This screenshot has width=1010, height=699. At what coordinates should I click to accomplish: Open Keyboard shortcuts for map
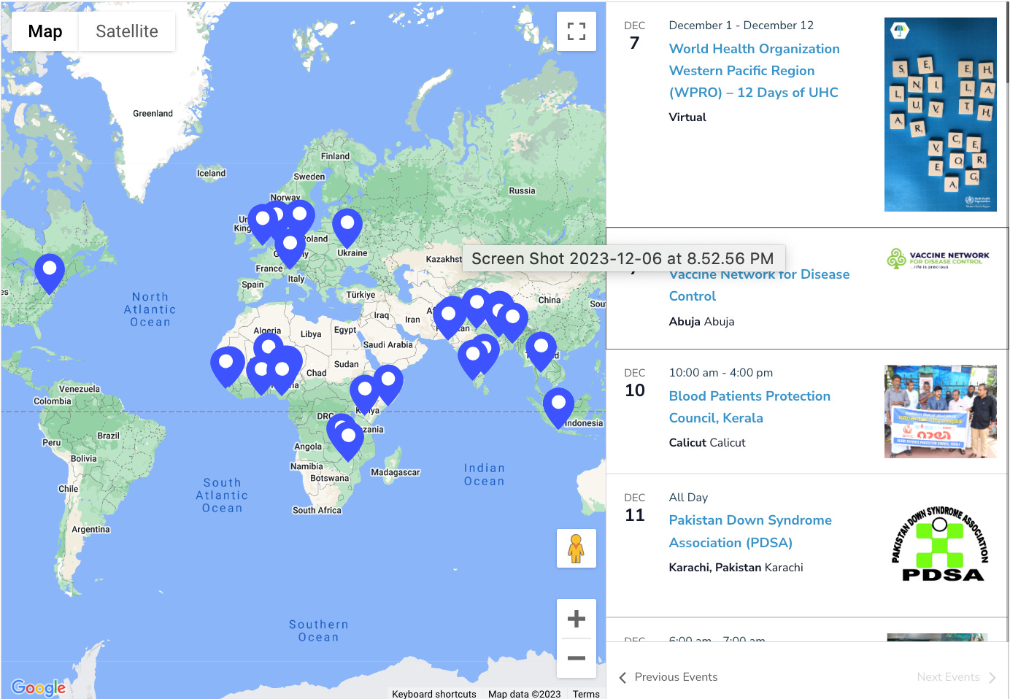point(434,694)
